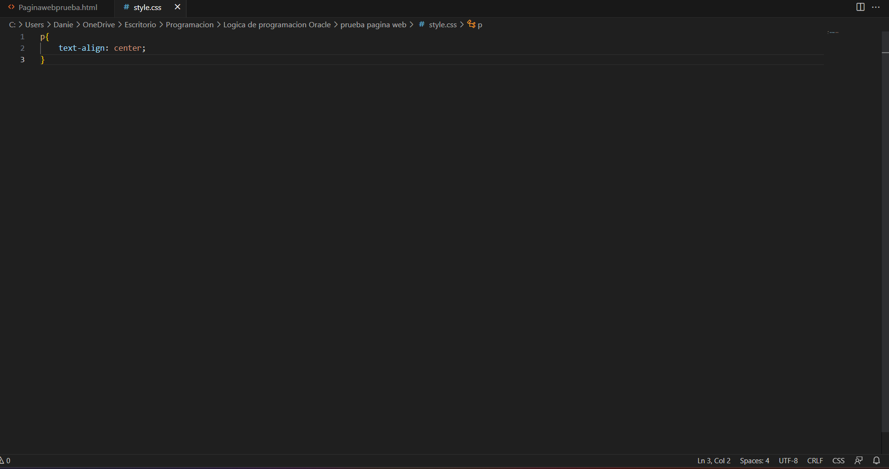Click the text-align property
This screenshot has width=889, height=469.
[81, 48]
